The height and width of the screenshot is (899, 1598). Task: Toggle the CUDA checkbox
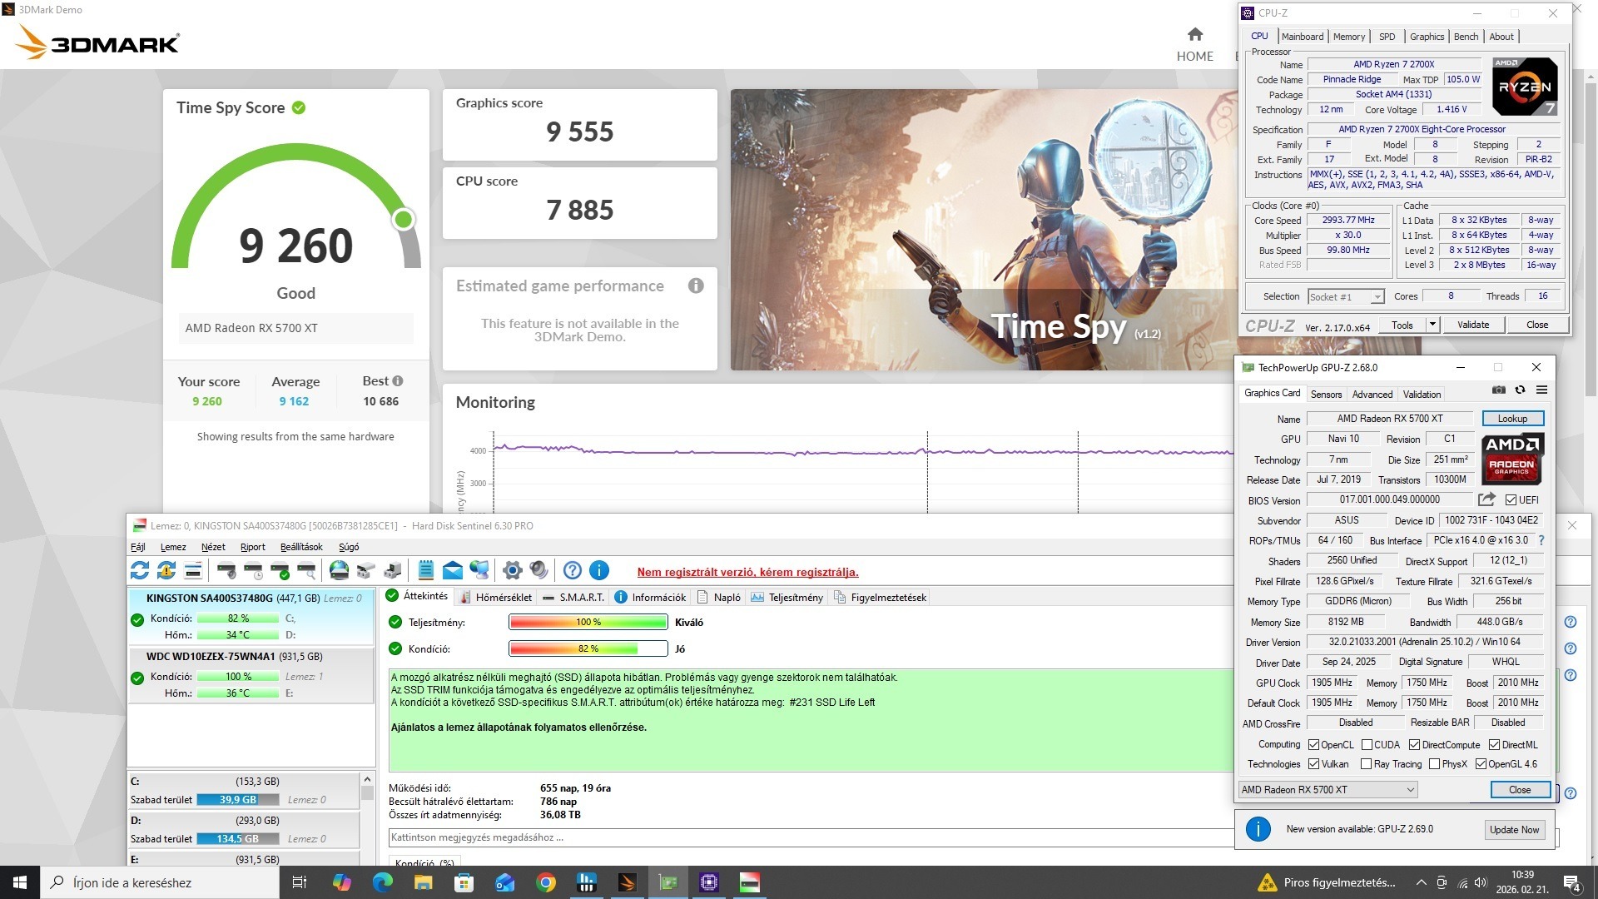pos(1367,745)
